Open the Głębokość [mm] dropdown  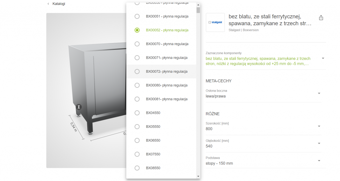[x=263, y=144]
